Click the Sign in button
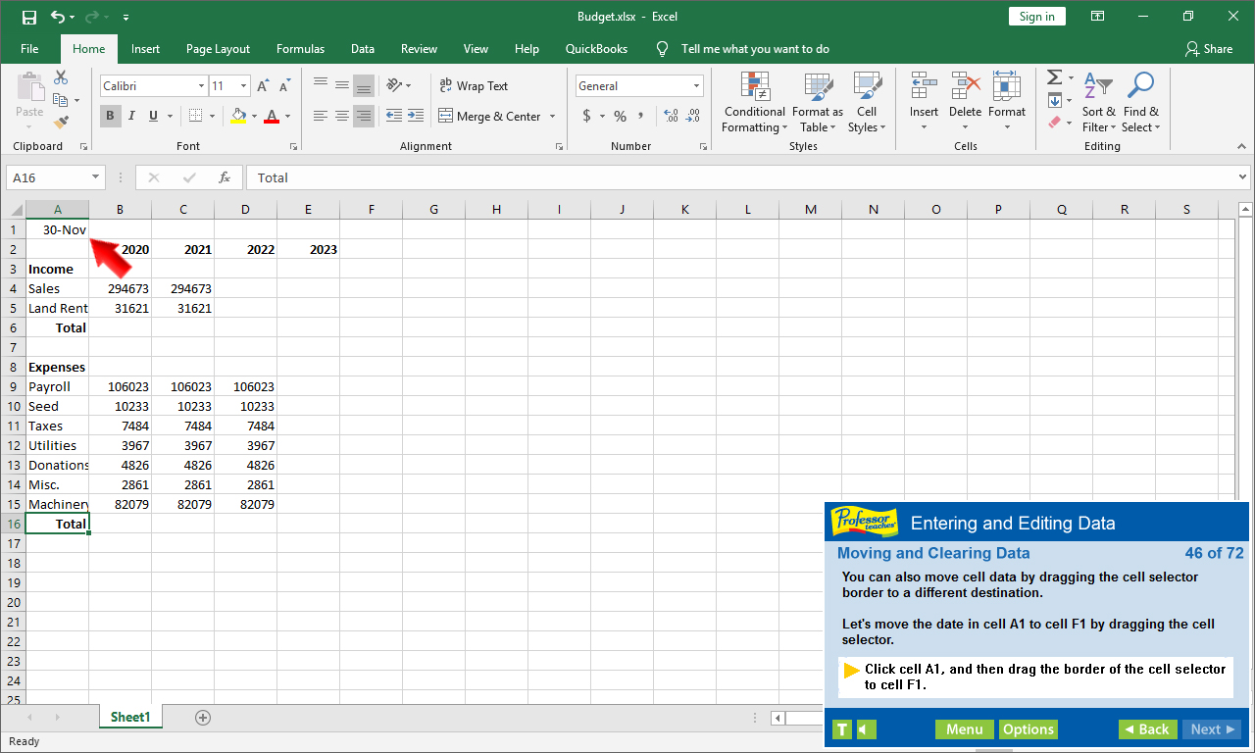The width and height of the screenshot is (1255, 753). [1036, 17]
